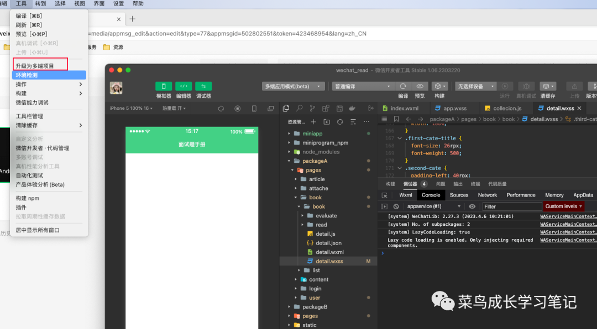This screenshot has height=329, width=597.
Task: Switch to the collecion.js editor tab
Action: tap(507, 108)
